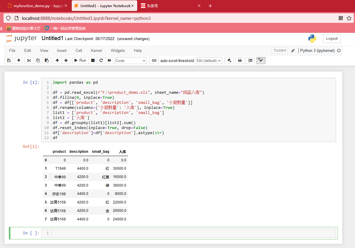Open the Help menu
The height and width of the screenshot is (248, 355).
138,50
